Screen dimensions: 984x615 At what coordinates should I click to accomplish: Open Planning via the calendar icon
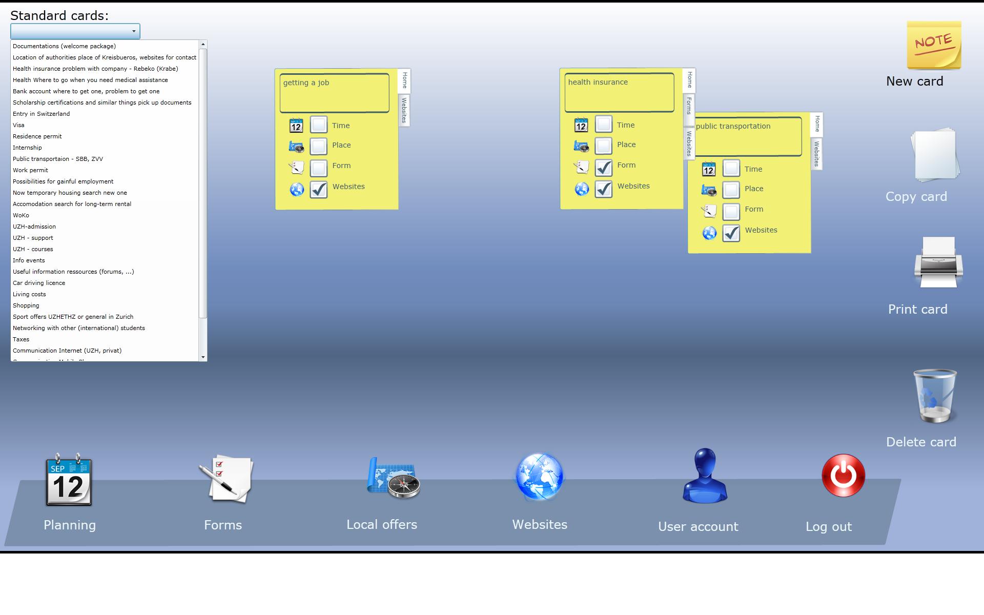click(69, 480)
